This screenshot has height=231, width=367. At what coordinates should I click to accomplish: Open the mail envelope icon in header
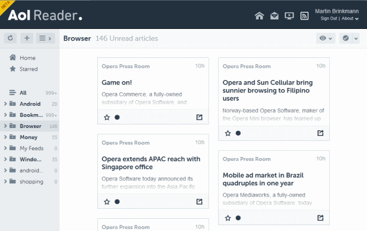click(x=274, y=16)
